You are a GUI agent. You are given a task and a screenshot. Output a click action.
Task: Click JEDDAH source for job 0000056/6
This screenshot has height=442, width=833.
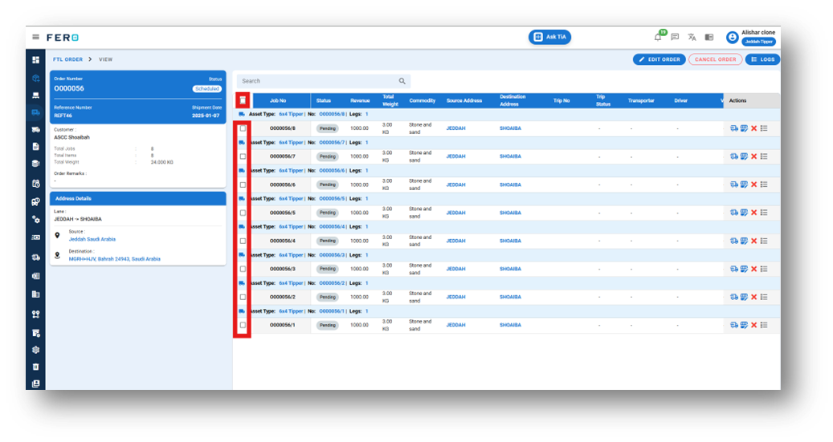[455, 185]
